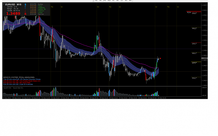Select the London session clock row
The height and width of the screenshot is (136, 218).
coord(36,13)
